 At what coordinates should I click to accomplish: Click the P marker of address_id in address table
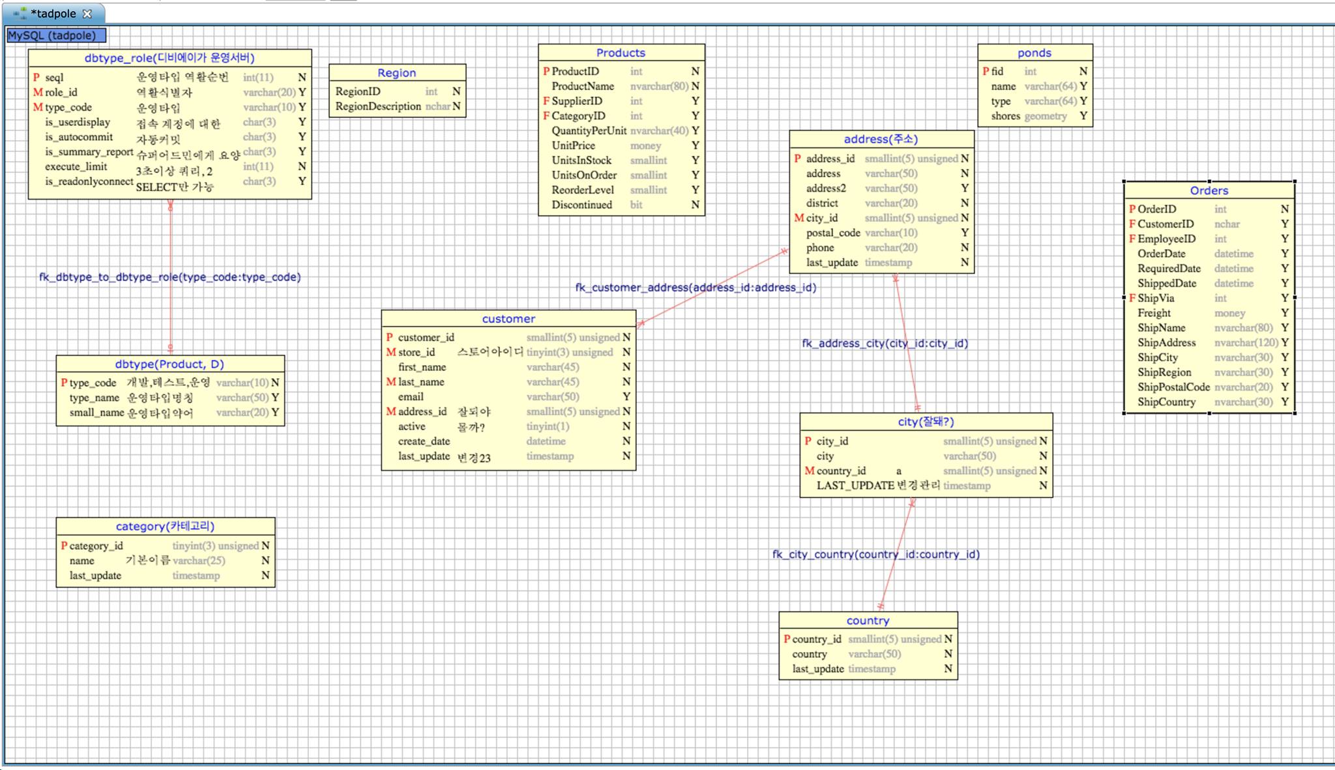[x=797, y=158]
